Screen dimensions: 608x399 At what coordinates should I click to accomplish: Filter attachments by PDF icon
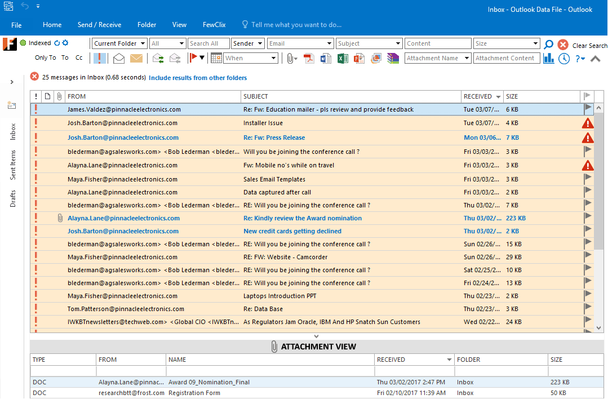tap(309, 58)
